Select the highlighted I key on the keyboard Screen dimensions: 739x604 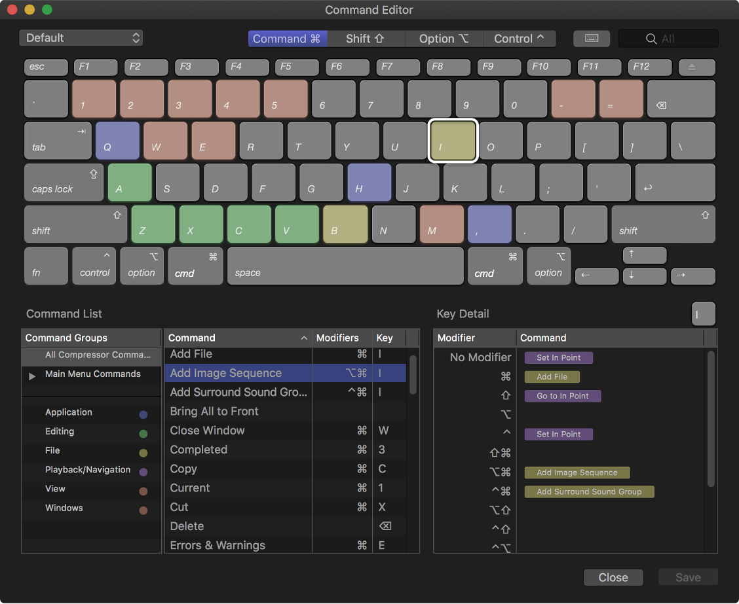(453, 140)
